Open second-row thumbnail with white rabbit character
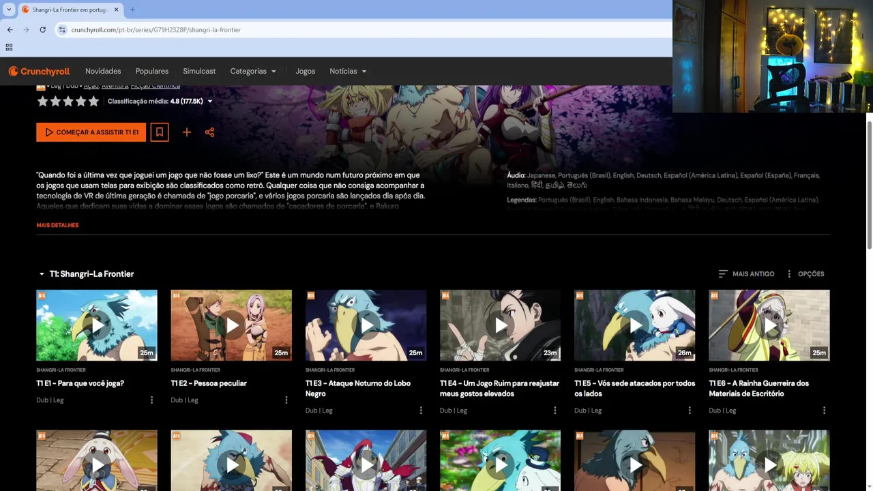 pos(97,460)
